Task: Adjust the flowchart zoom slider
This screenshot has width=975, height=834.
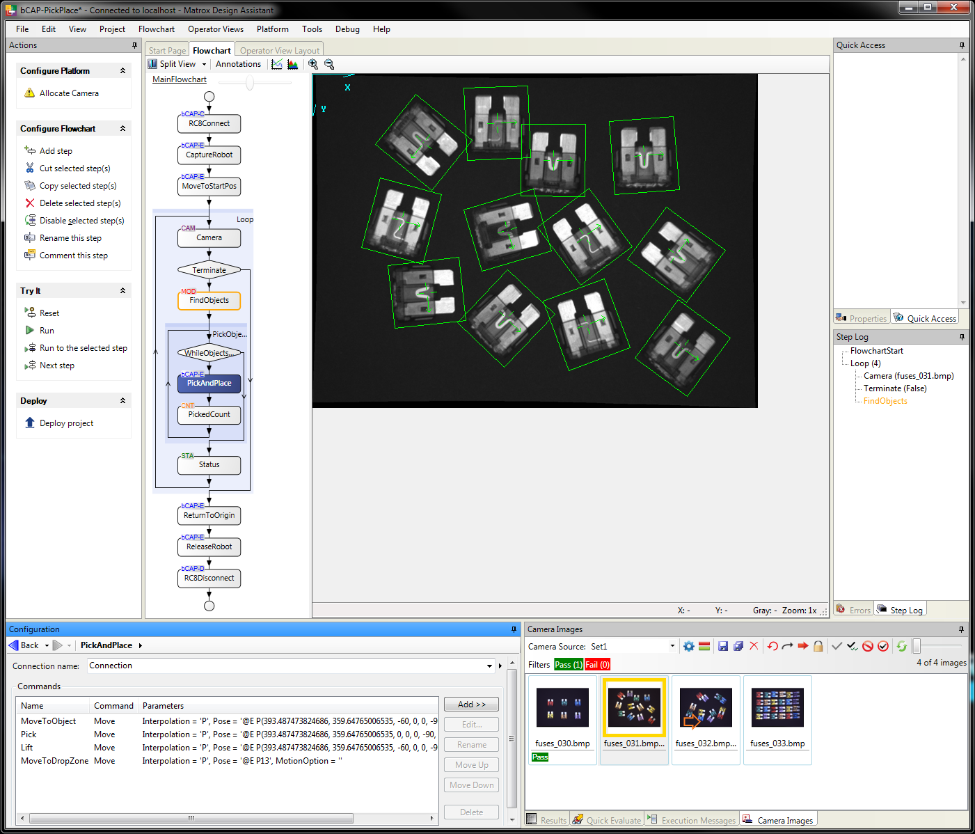Action: (250, 83)
